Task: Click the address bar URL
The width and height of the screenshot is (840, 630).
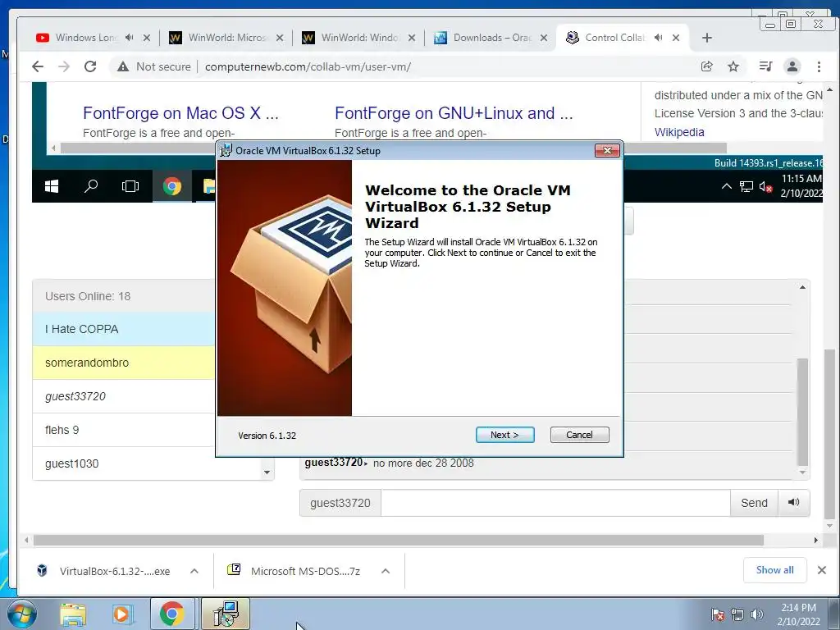Action: point(308,66)
